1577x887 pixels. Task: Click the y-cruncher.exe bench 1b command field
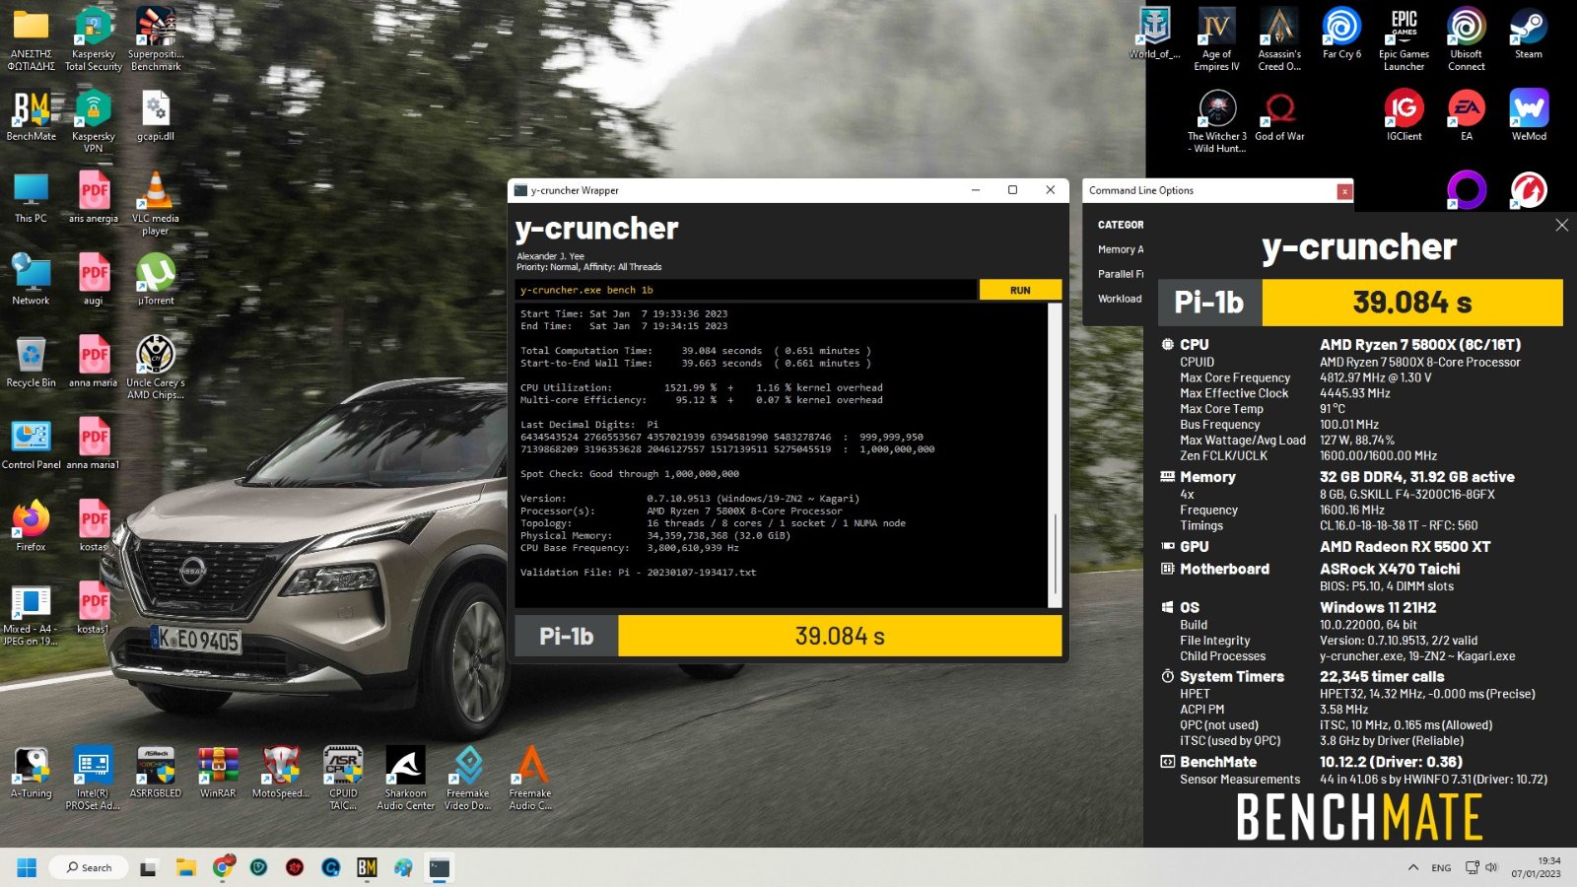pos(745,290)
